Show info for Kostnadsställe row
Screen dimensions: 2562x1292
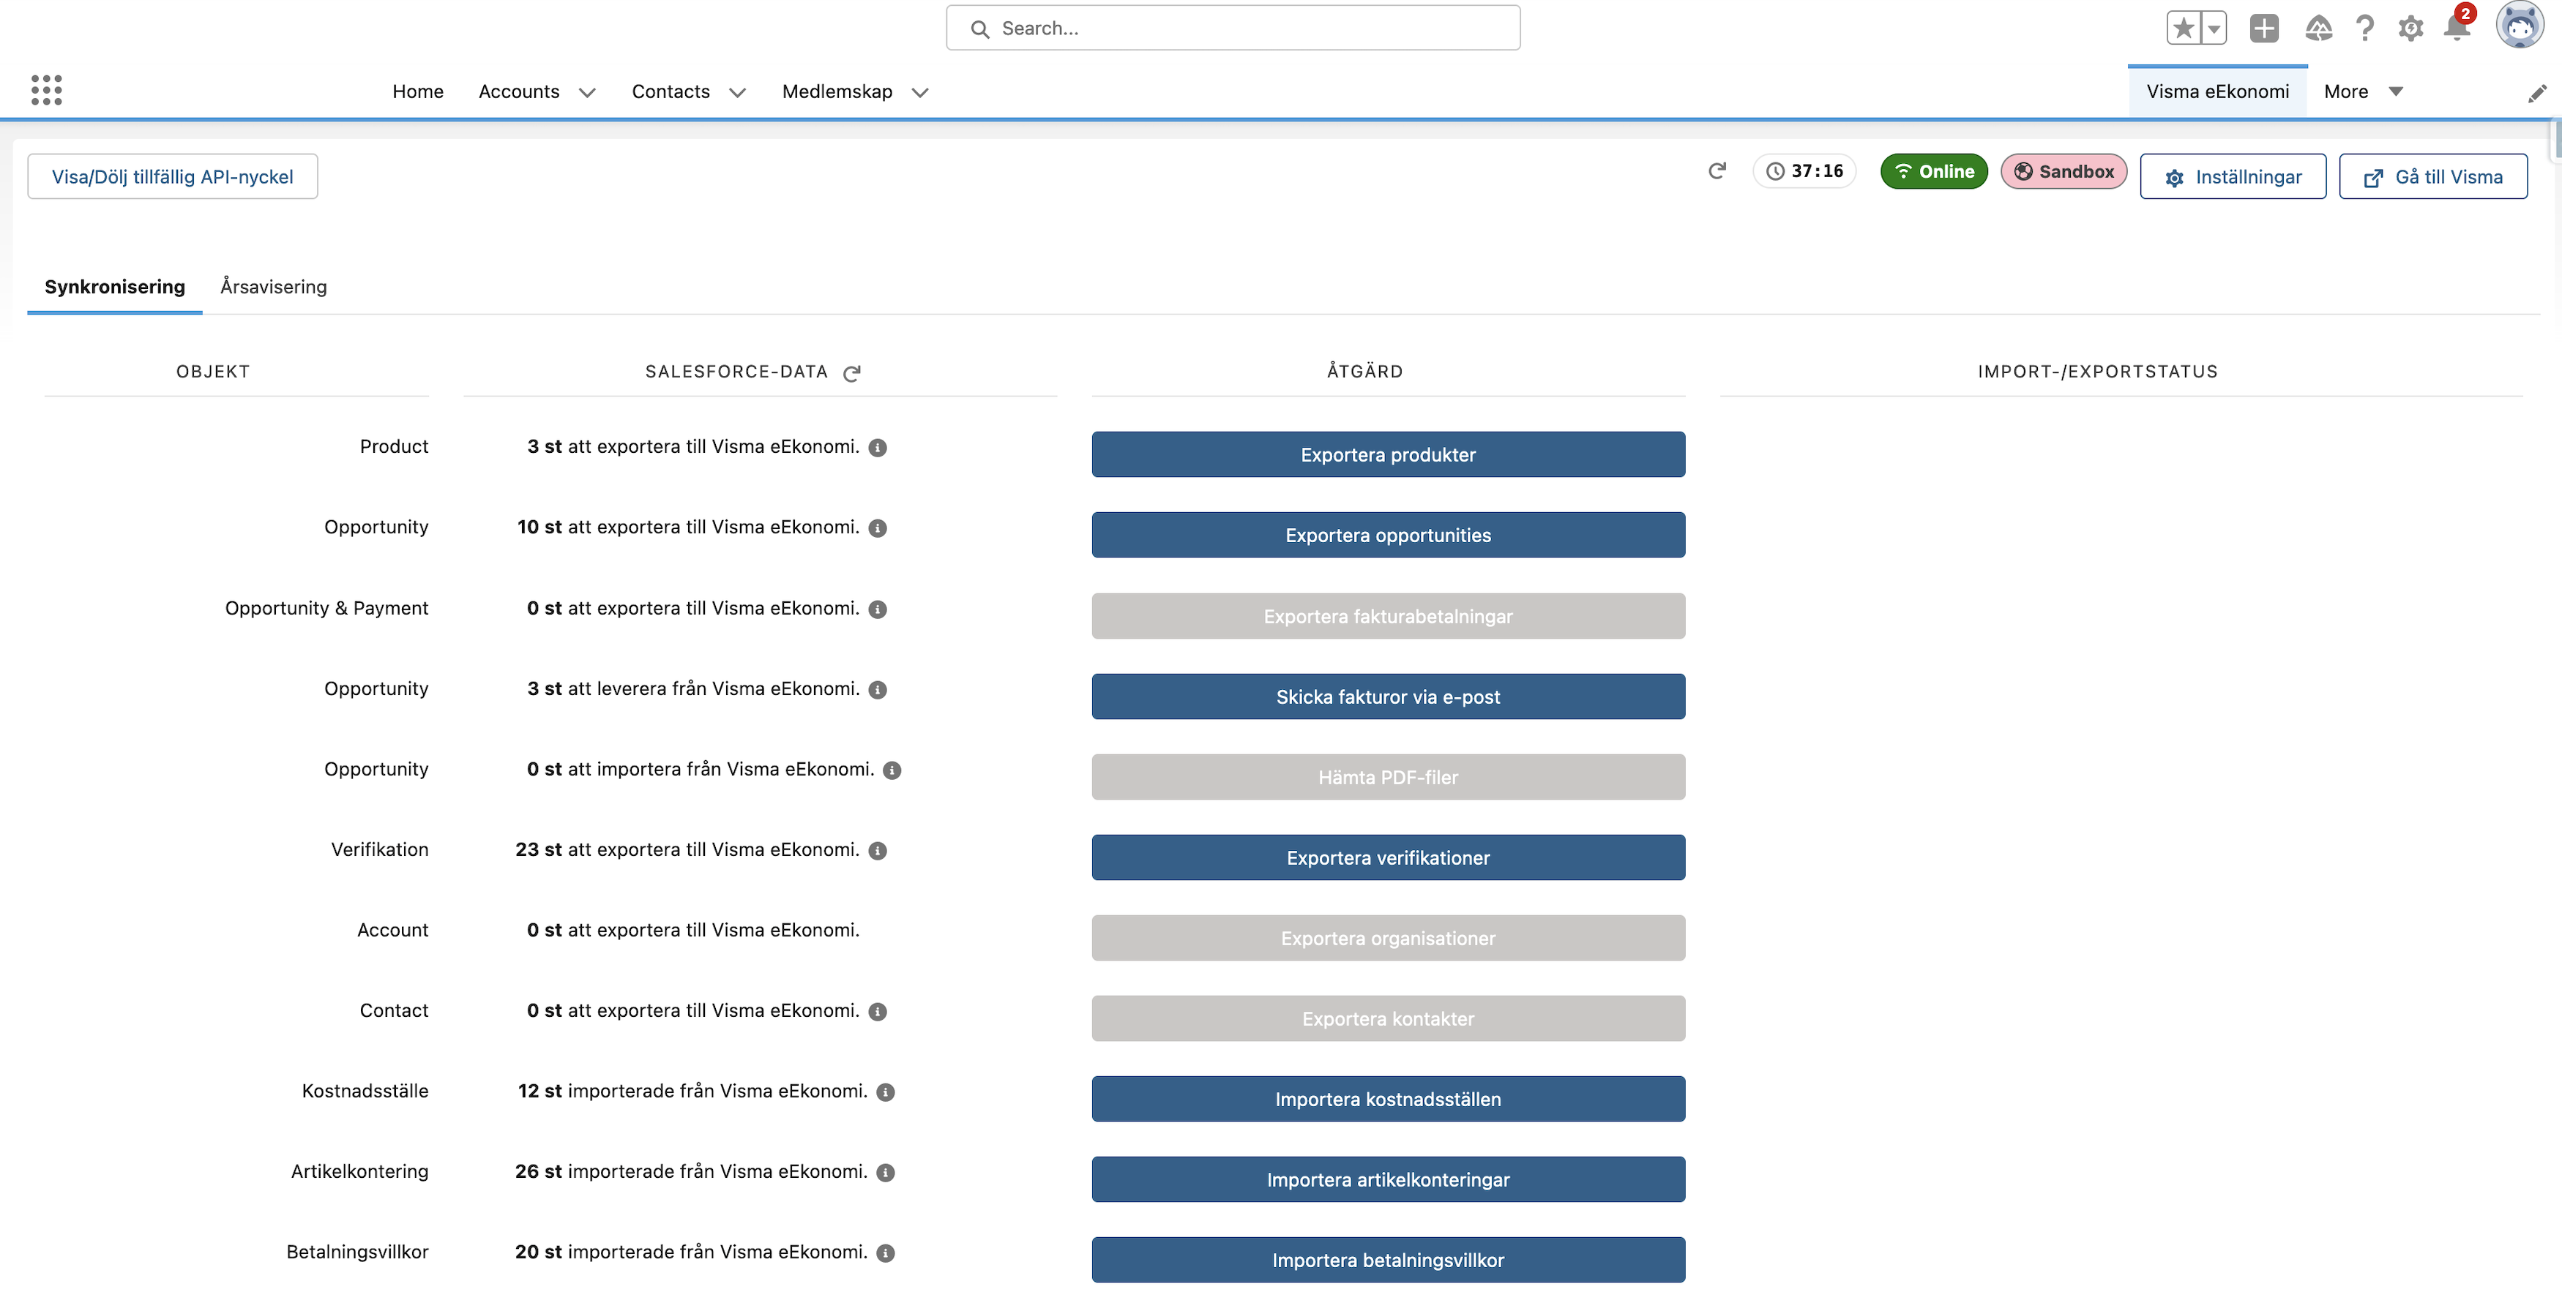coord(885,1092)
